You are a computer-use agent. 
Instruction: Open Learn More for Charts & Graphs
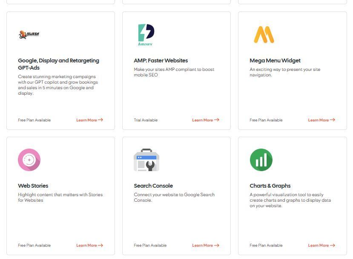[x=321, y=245]
